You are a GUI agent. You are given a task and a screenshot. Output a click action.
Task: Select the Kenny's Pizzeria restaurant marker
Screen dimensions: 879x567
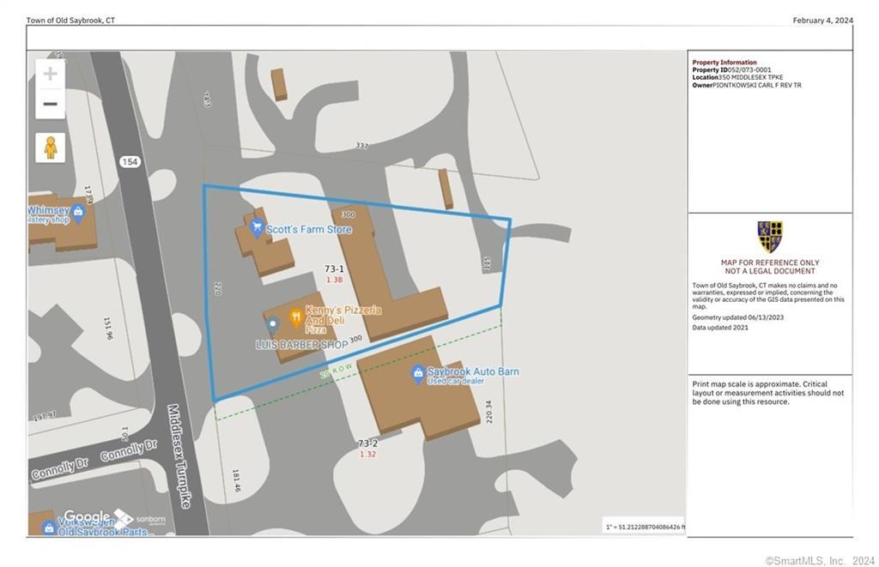pos(296,318)
